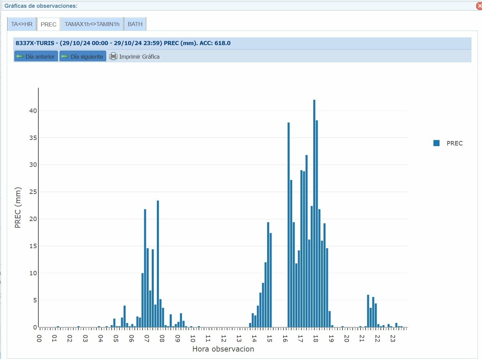Click the printer icon
482x359 pixels.
113,57
